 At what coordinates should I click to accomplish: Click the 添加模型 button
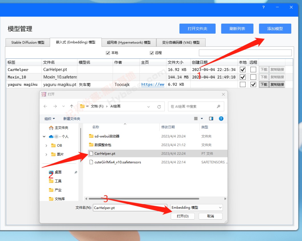[x=275, y=29]
